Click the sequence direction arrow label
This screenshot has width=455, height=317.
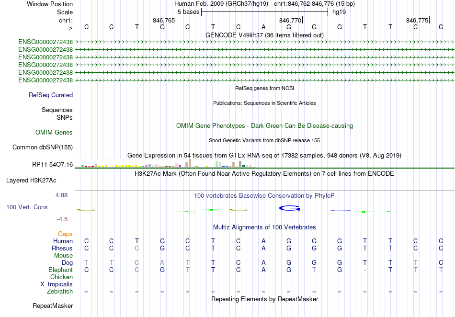pos(68,28)
